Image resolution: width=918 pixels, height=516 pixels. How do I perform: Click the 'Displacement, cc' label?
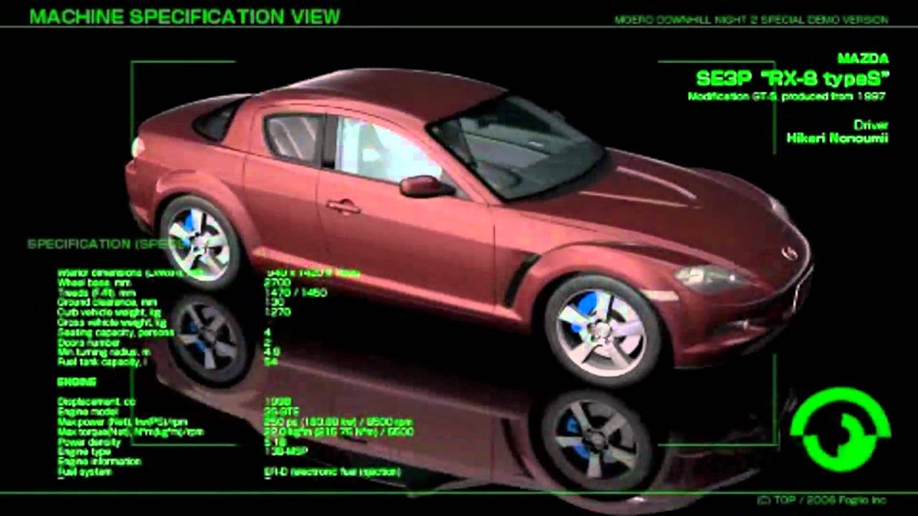[96, 402]
